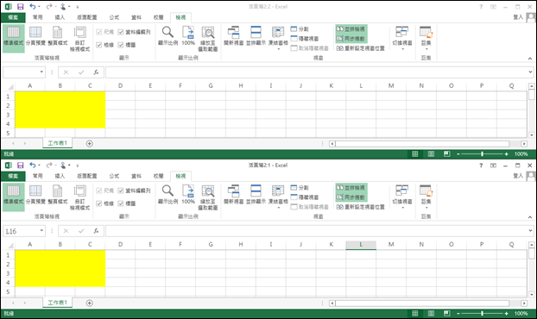Click insert function fx in bottom window

(x=96, y=231)
